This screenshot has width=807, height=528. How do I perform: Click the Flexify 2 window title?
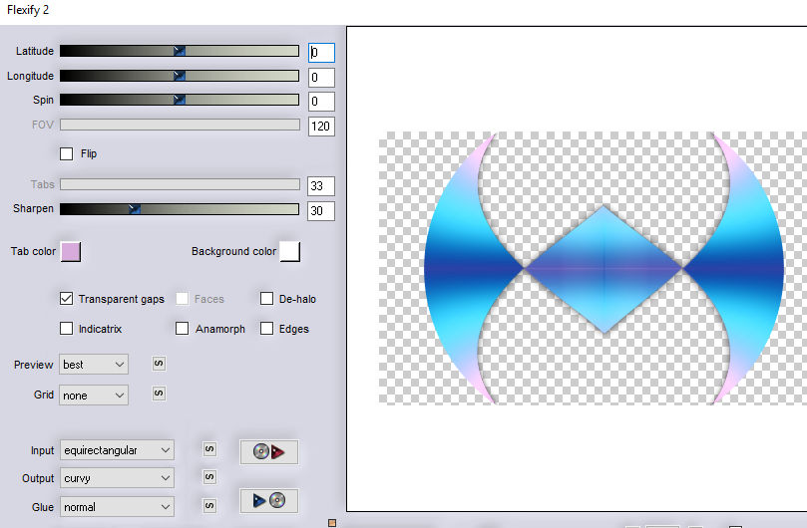[28, 10]
